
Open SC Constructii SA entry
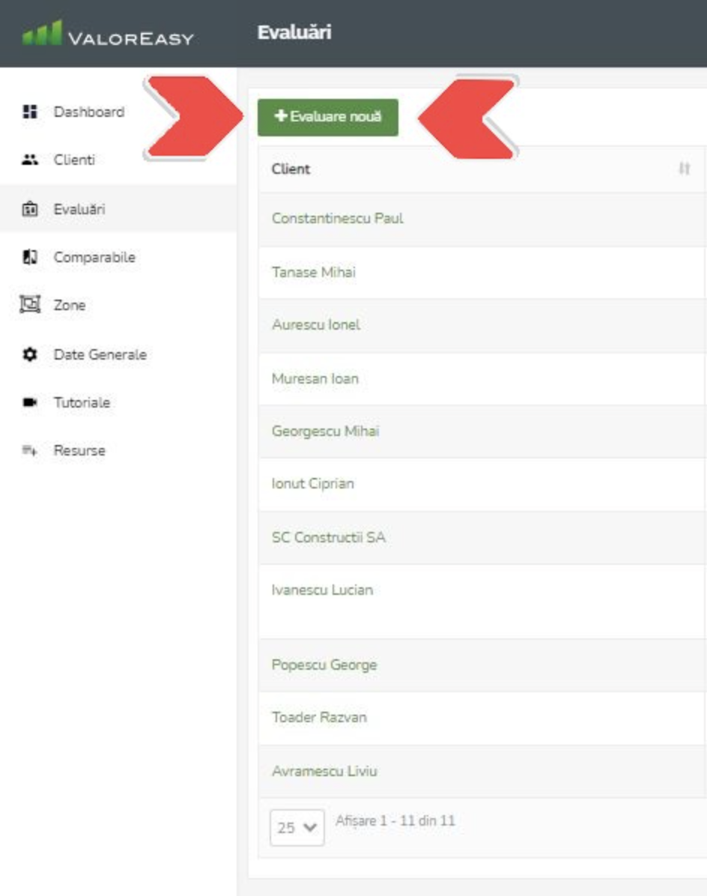328,538
